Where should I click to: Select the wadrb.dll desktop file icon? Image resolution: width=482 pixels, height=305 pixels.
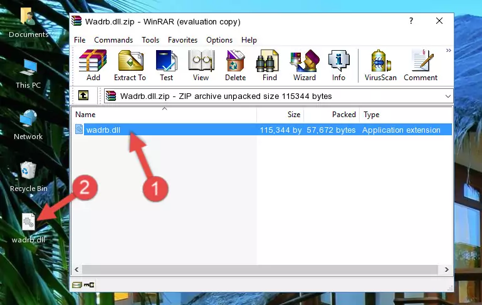(29, 229)
